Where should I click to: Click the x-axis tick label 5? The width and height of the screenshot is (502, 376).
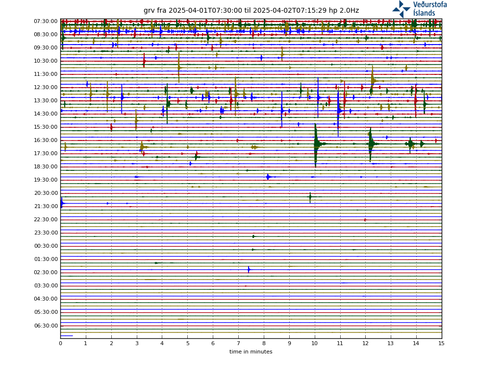[188, 343]
